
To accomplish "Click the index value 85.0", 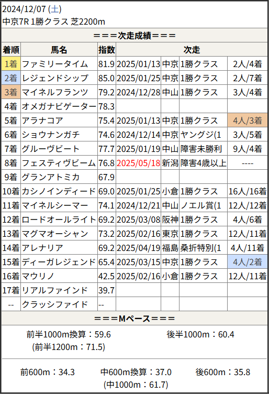I will (106, 78).
